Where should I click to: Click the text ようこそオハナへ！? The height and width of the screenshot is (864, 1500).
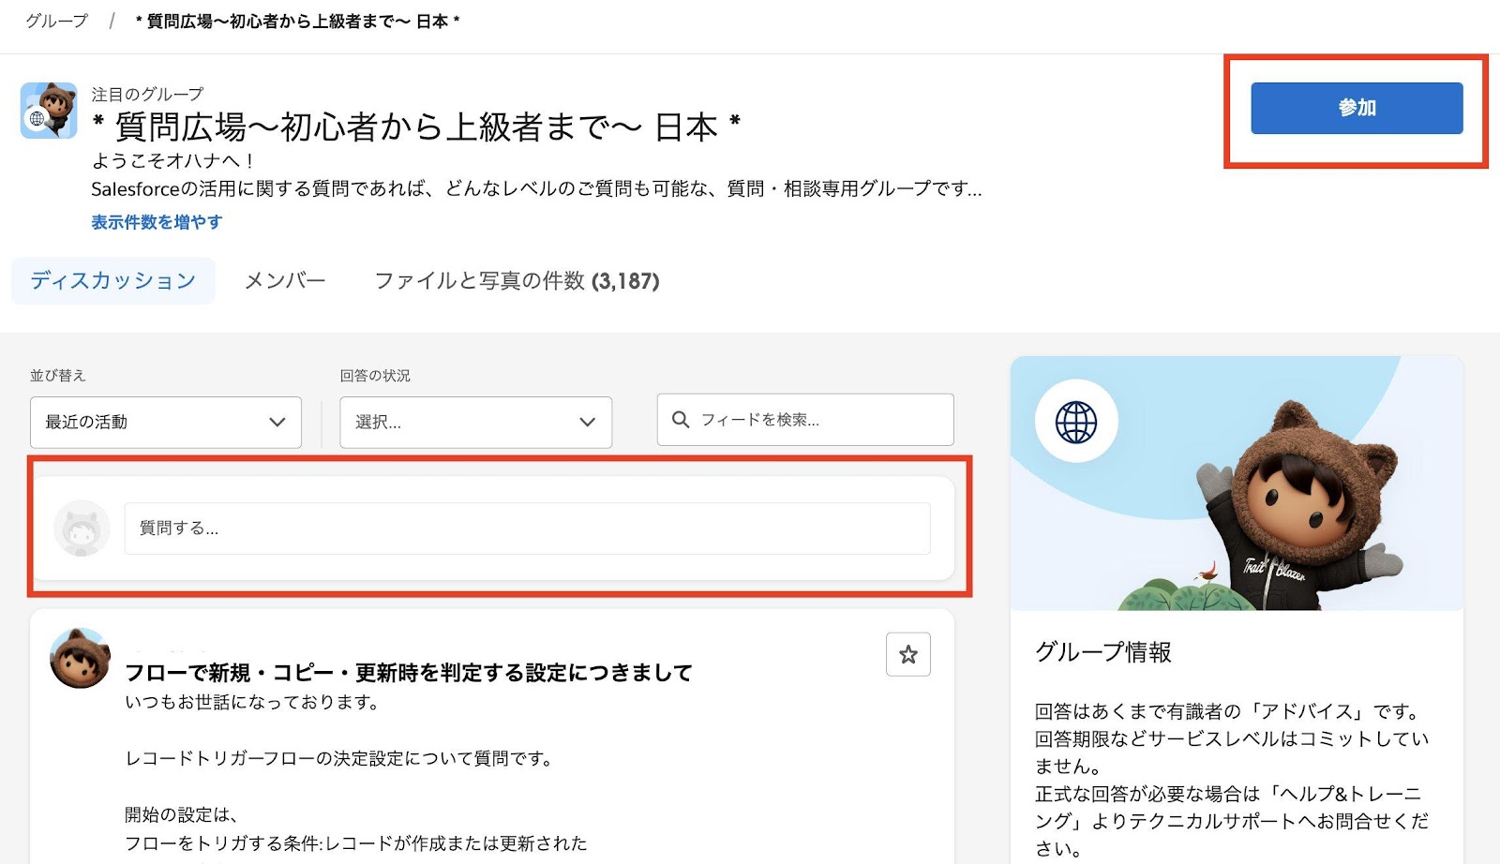[173, 160]
